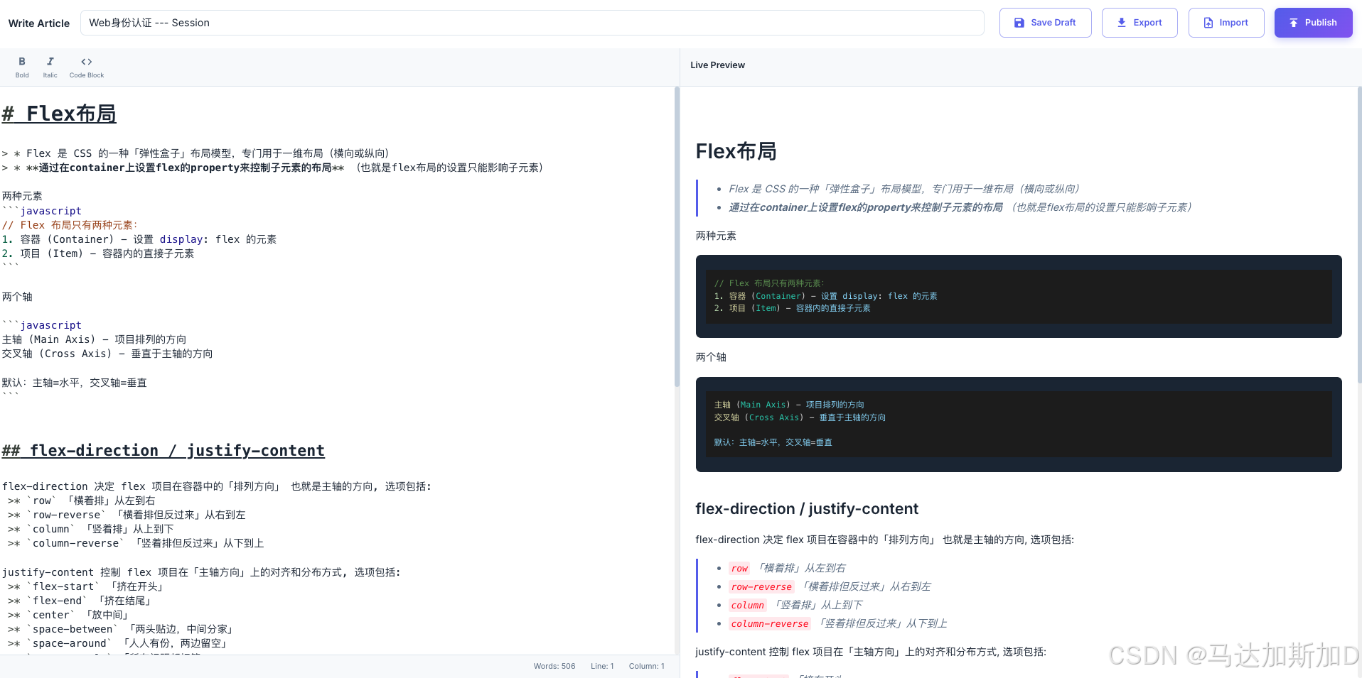Click the 'column' code tag in preview
Viewport: 1362px width, 678px height.
tap(748, 606)
